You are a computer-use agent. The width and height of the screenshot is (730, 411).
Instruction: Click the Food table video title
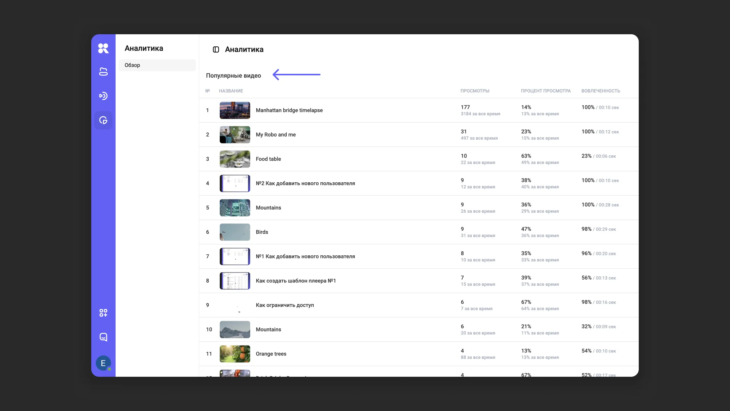268,159
